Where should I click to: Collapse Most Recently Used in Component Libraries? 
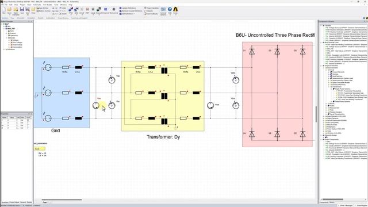[x=321, y=43]
